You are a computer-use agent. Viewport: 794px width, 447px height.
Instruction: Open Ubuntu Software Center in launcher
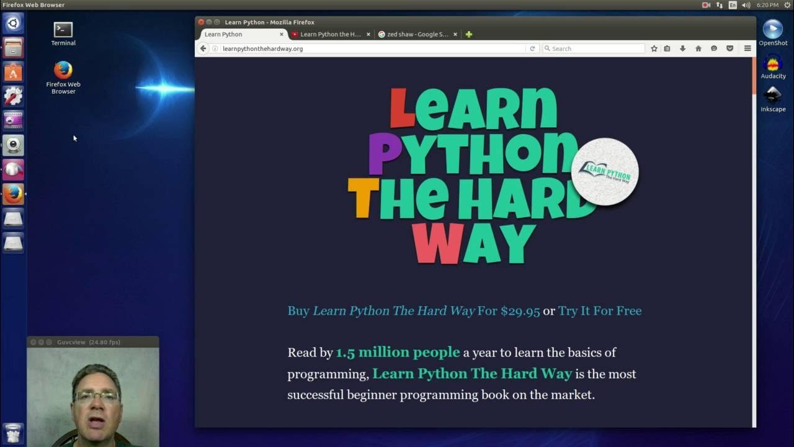(x=13, y=72)
